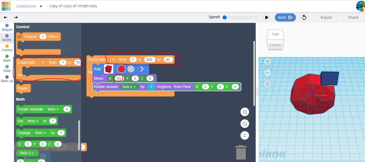Click the Share button
This screenshot has height=162, width=365.
pos(353,17)
